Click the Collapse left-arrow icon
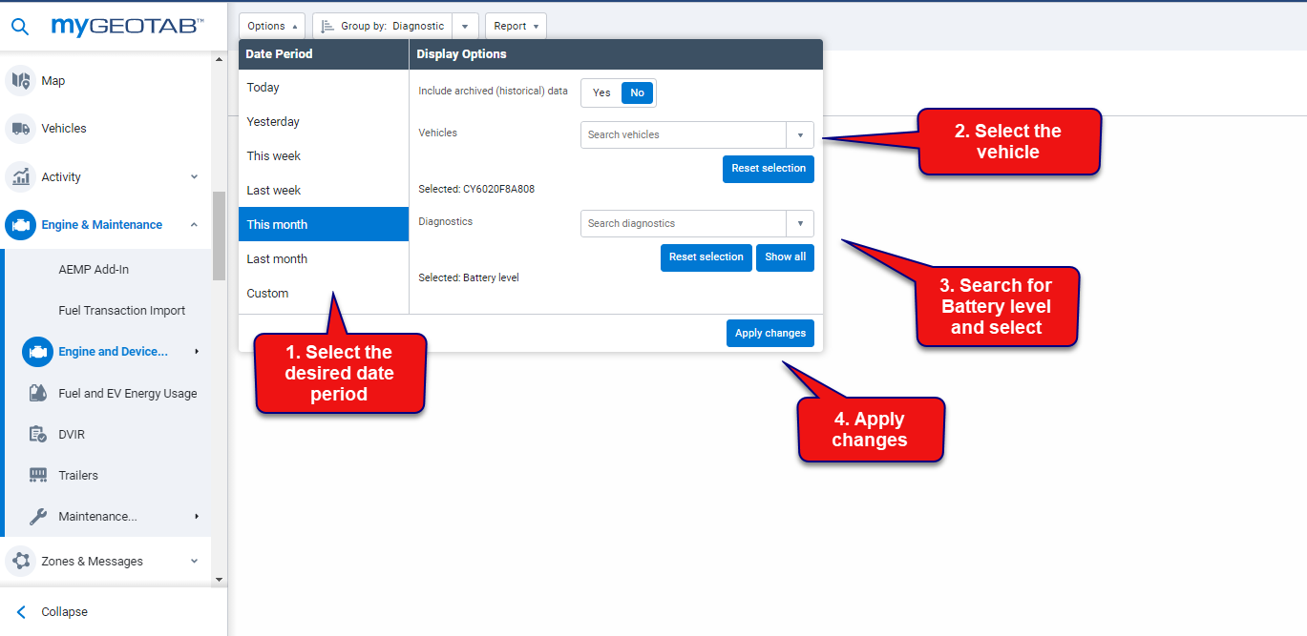Screen dimensions: 1307x636 21,612
